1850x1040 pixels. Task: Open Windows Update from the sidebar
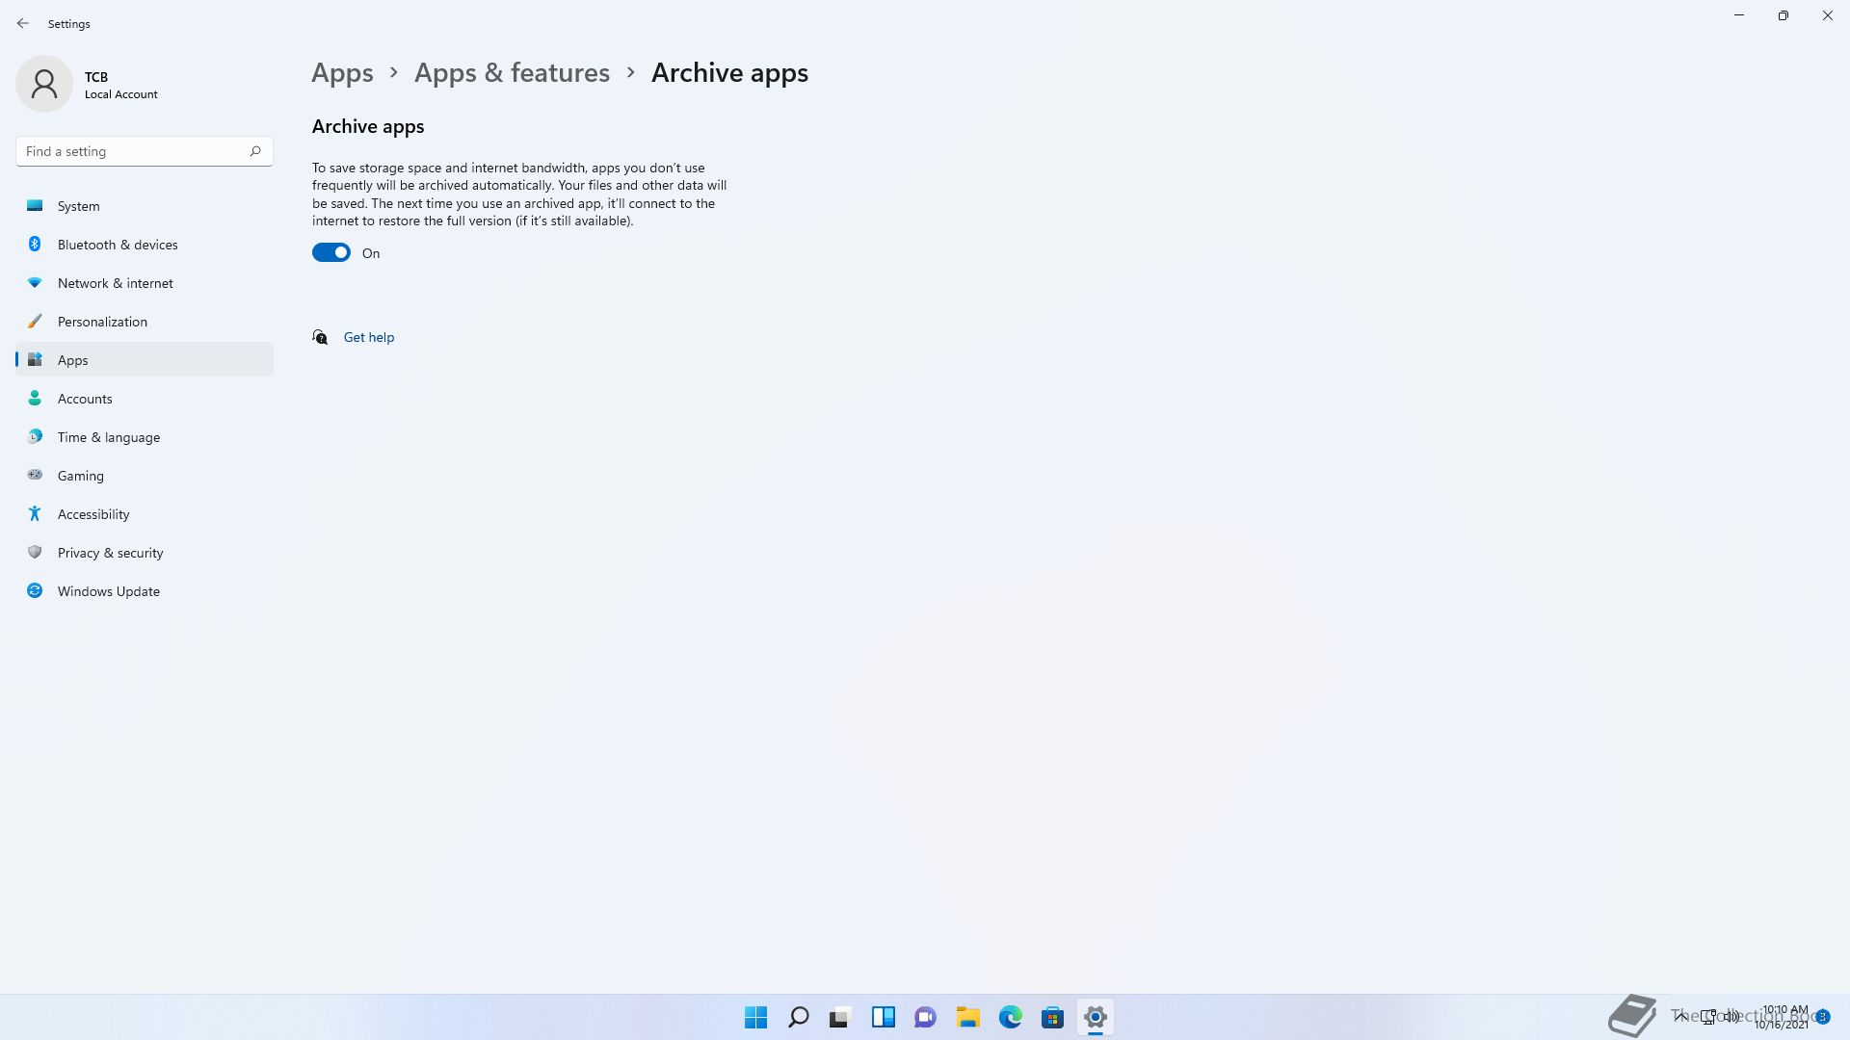[108, 591]
